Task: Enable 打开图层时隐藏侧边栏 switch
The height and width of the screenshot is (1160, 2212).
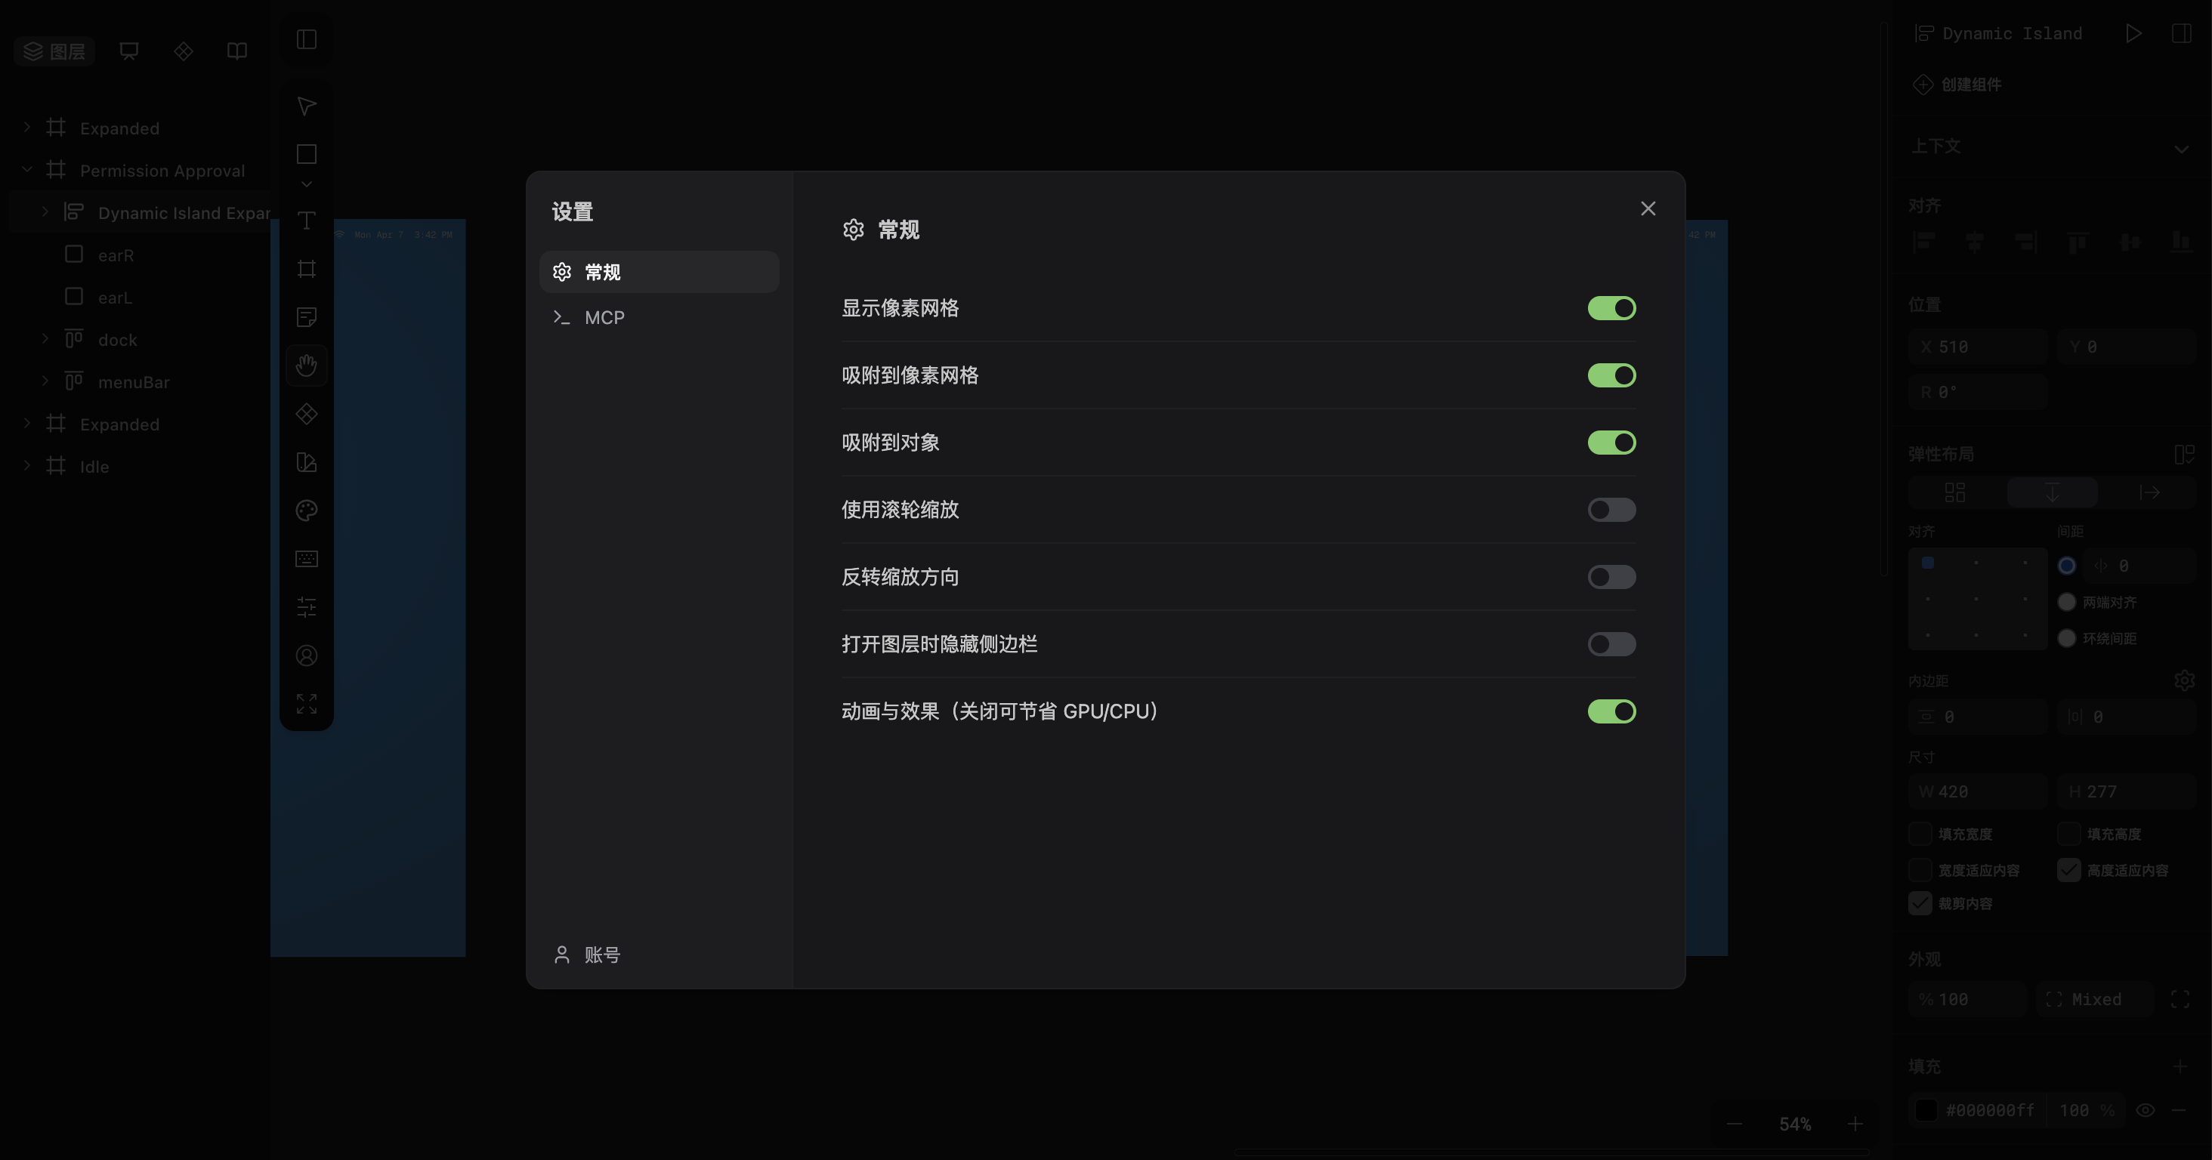Action: click(x=1611, y=644)
